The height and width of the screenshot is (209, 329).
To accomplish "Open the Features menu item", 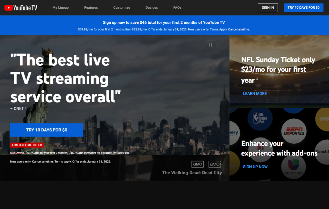I will [91, 8].
